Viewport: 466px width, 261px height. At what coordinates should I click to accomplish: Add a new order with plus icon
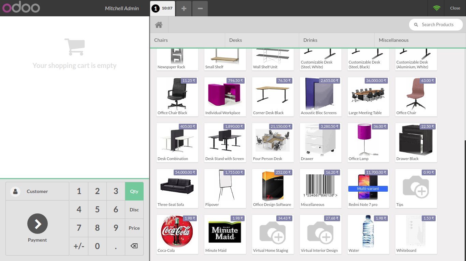coord(184,8)
